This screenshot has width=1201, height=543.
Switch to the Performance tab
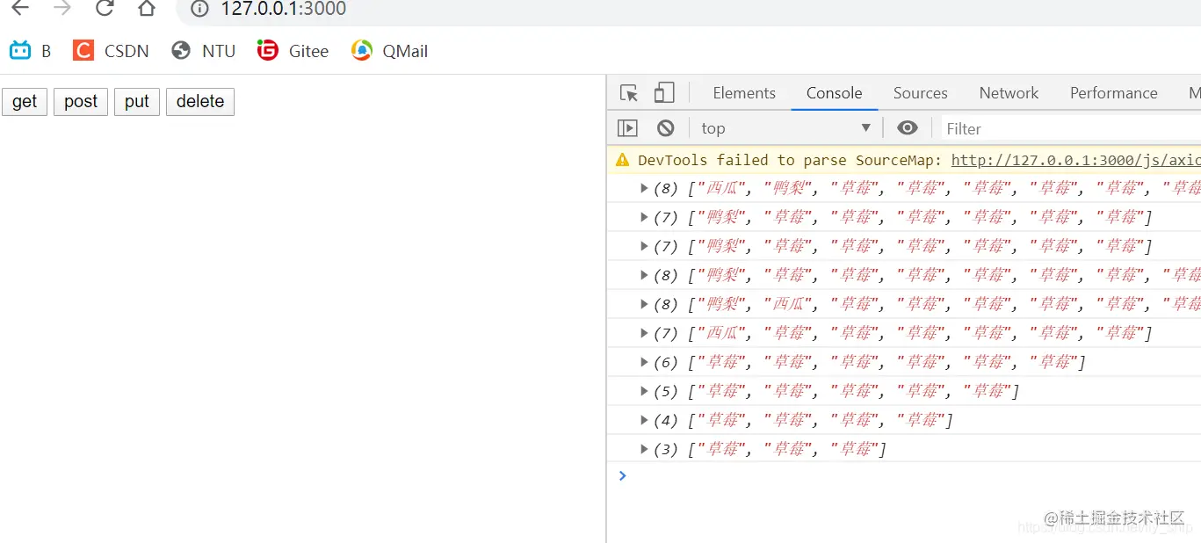[1113, 93]
